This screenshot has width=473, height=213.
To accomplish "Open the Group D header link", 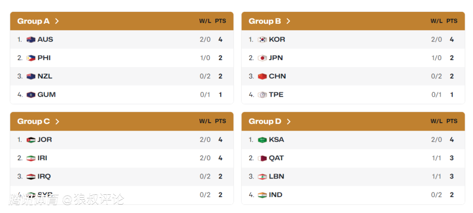I will coord(265,121).
